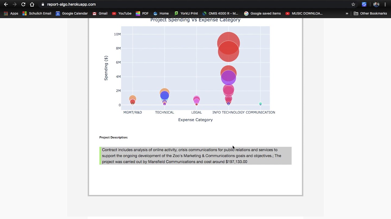The width and height of the screenshot is (391, 219).
Task: Open the Home bookmark
Action: coord(161,13)
